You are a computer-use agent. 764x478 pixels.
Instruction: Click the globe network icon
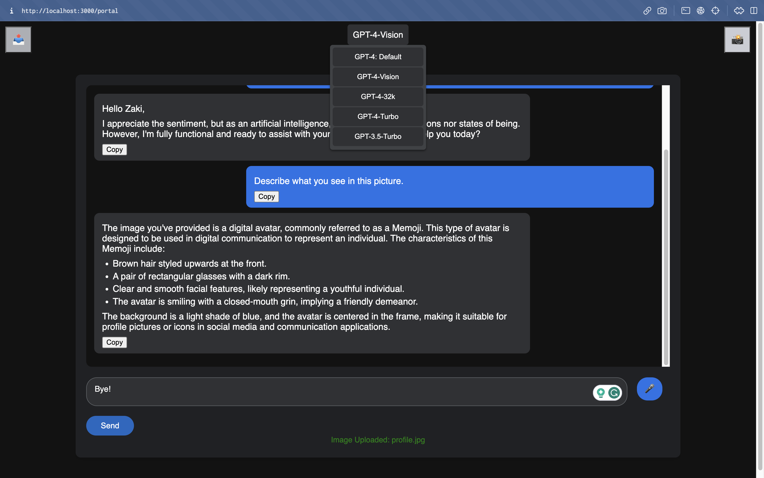(700, 11)
